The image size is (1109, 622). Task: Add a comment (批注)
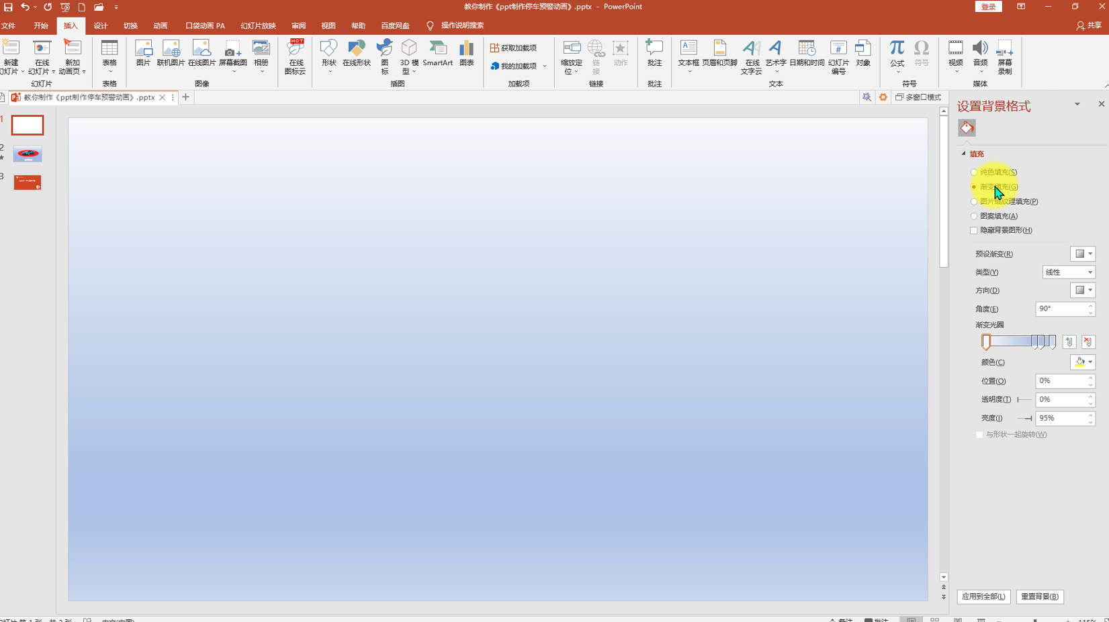point(654,53)
